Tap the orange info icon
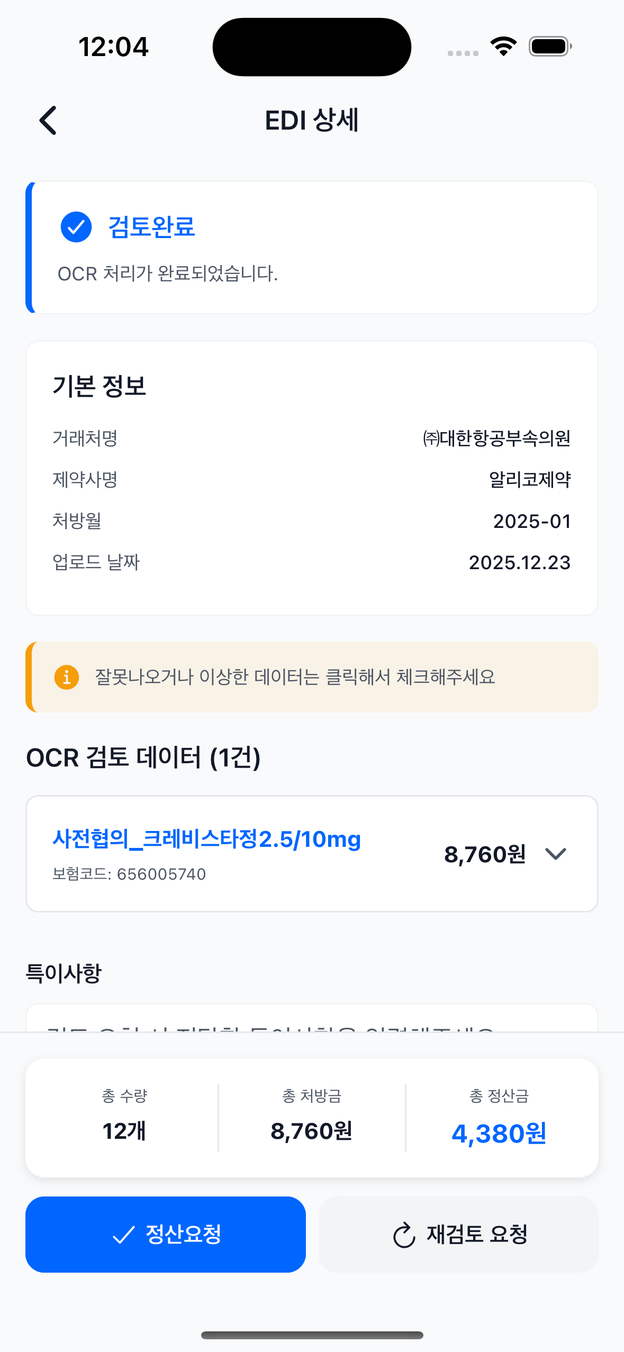The image size is (624, 1352). click(67, 677)
